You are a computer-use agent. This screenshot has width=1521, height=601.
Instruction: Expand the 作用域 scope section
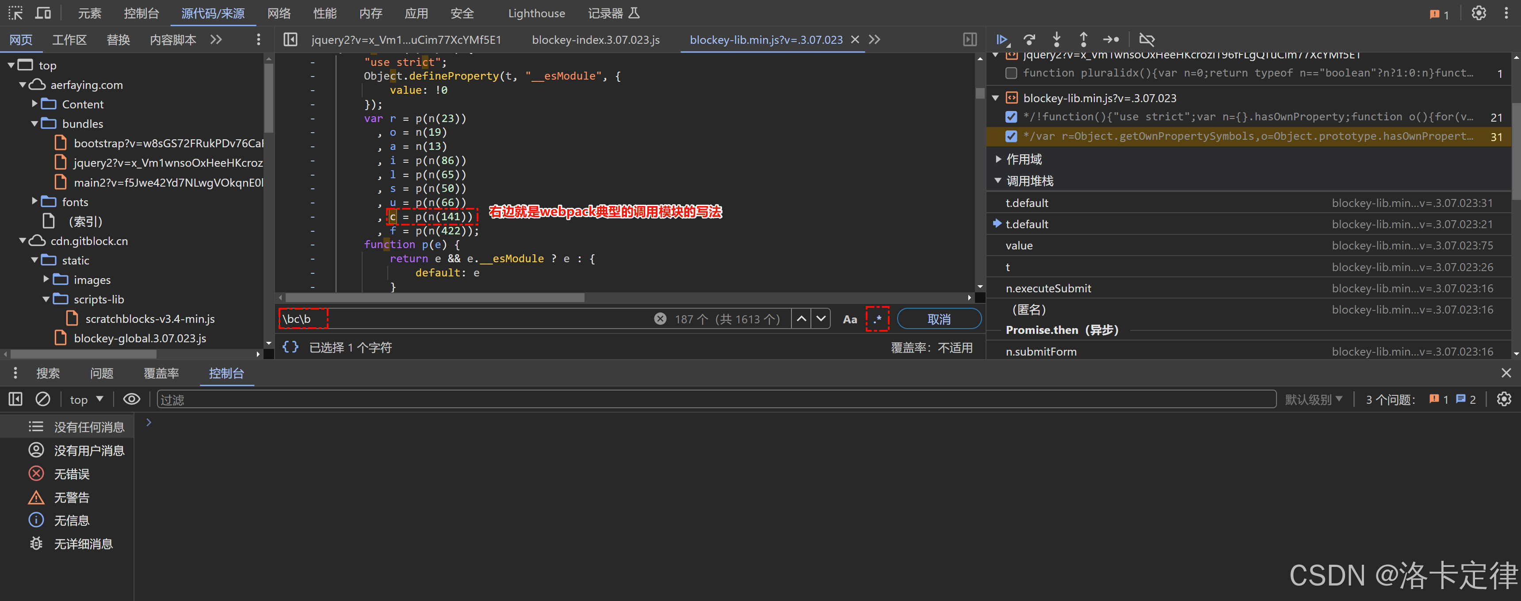click(x=998, y=159)
